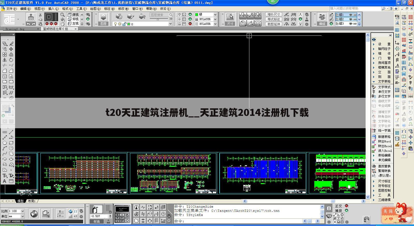The width and height of the screenshot is (414, 226).
Task: Toggle crossed-out eye hide icon near views
Action: click(x=88, y=15)
